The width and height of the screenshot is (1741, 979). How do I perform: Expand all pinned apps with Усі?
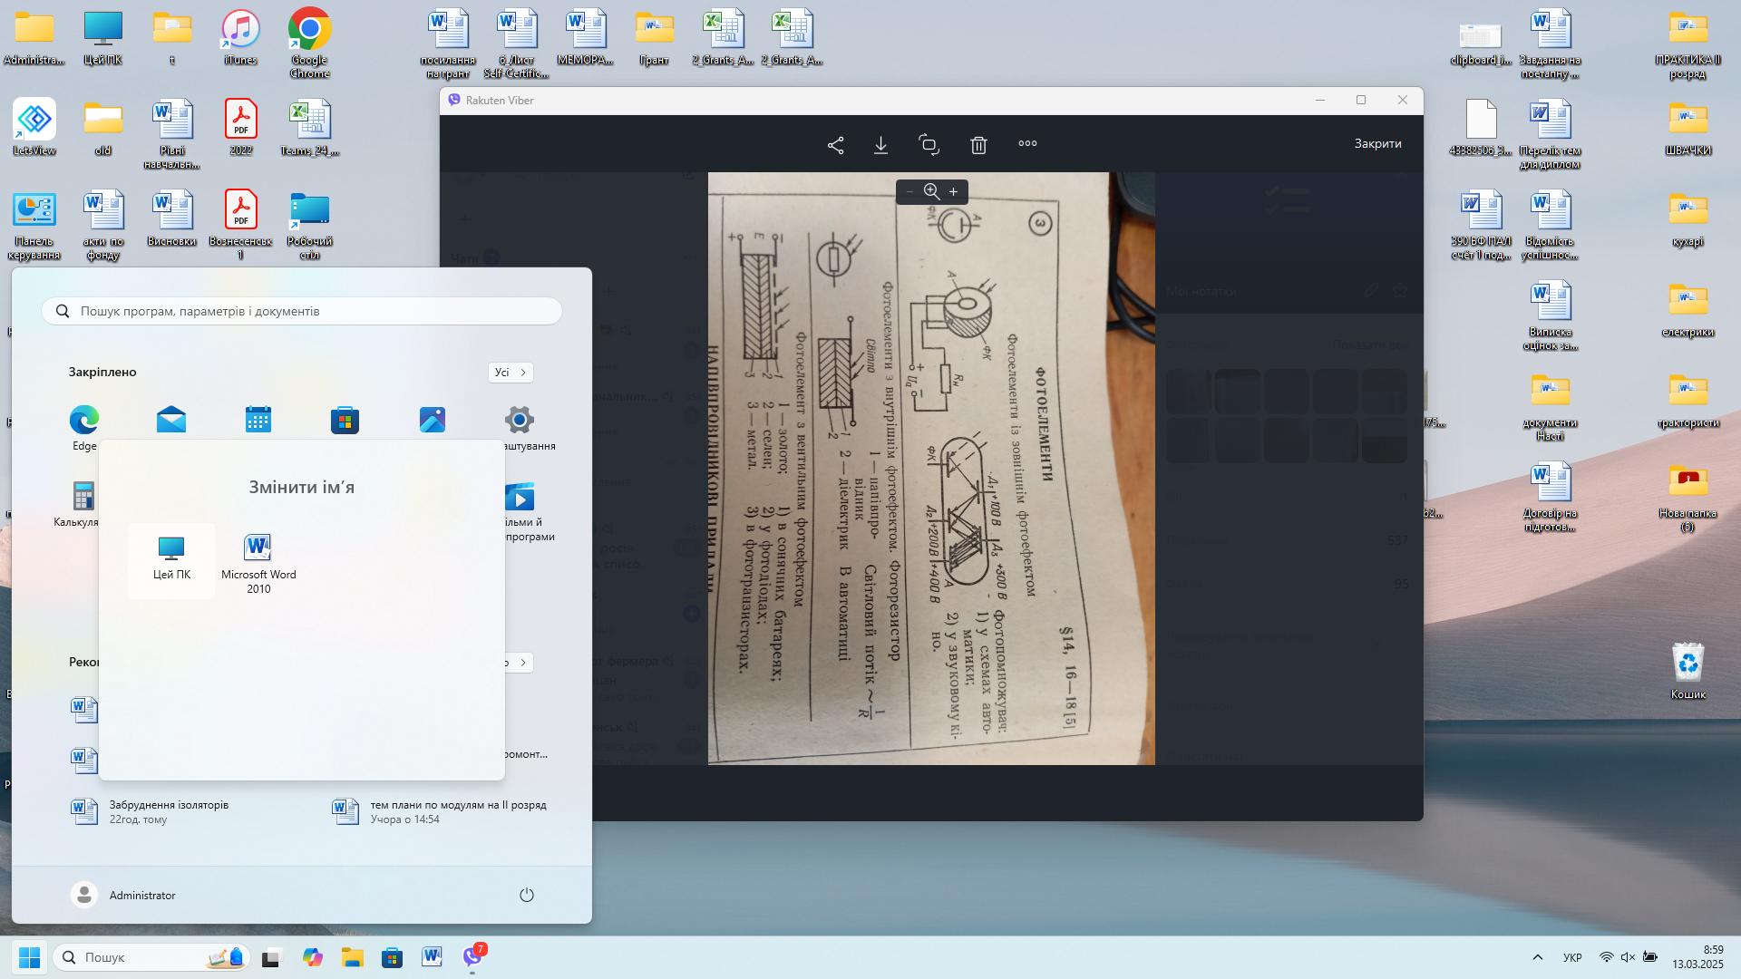pyautogui.click(x=510, y=373)
